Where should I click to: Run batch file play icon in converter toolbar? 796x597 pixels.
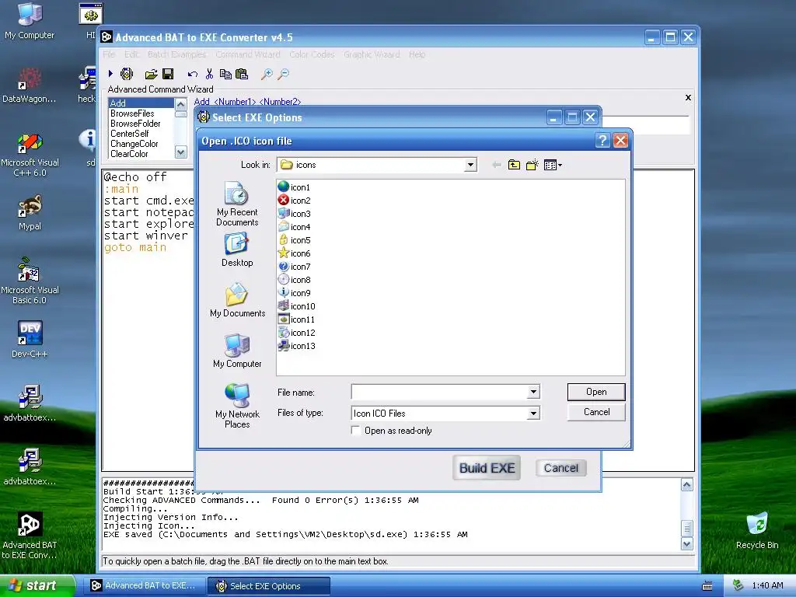tap(110, 74)
